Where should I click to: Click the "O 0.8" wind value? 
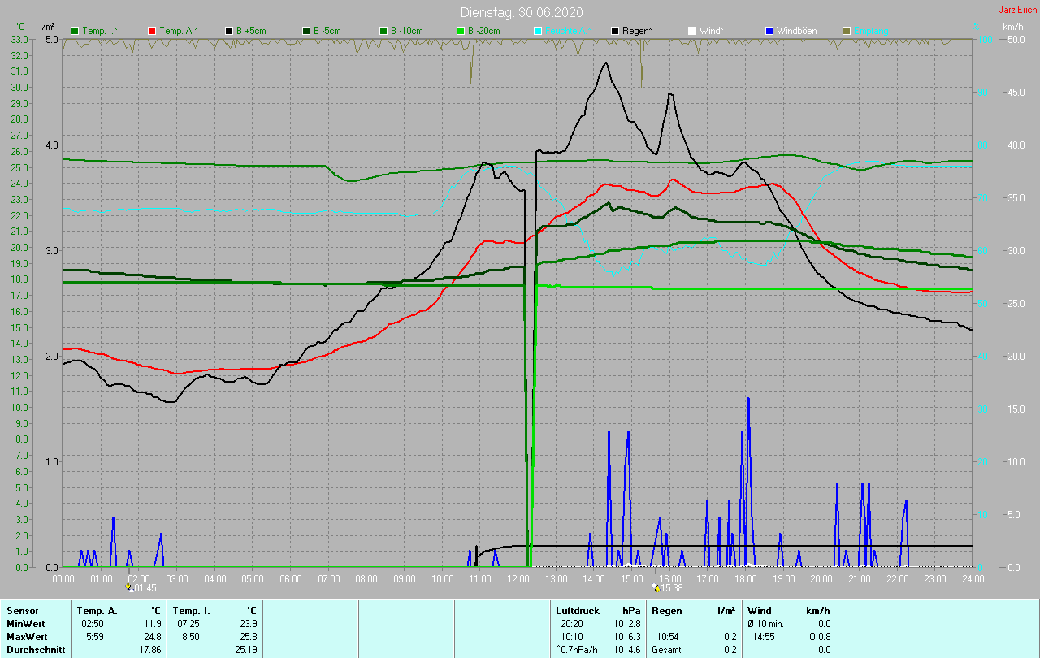pyautogui.click(x=819, y=636)
